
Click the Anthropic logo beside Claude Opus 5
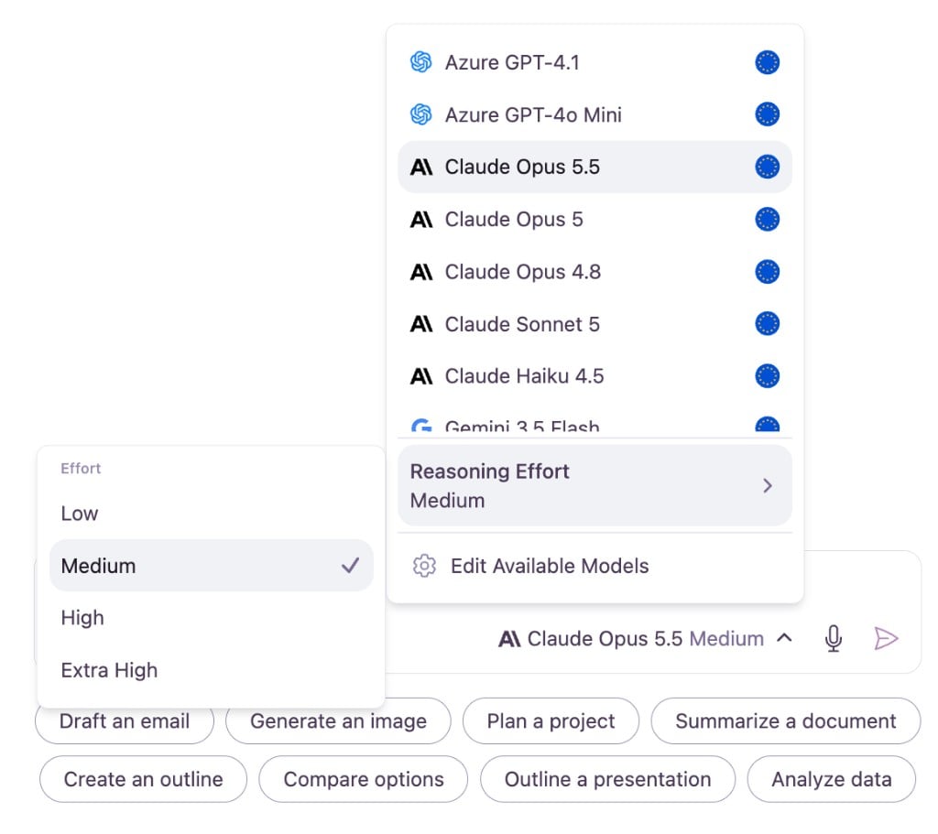click(421, 220)
